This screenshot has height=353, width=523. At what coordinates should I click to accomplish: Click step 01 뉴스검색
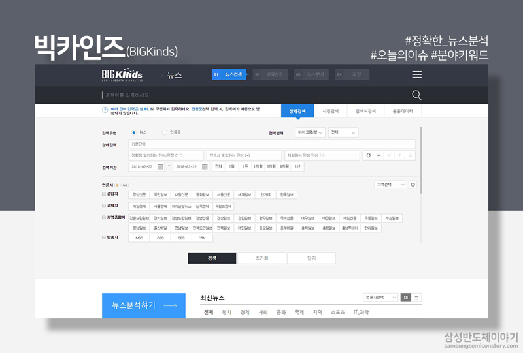coord(229,74)
